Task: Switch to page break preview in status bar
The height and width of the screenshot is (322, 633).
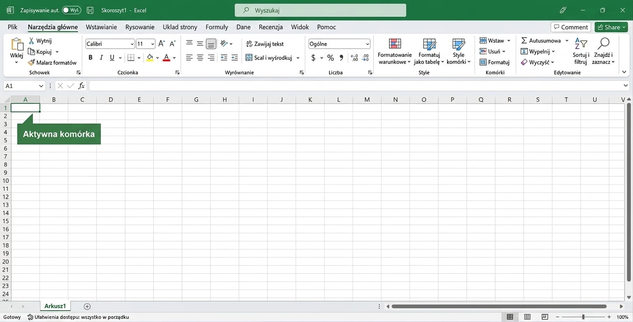Action: click(545, 317)
